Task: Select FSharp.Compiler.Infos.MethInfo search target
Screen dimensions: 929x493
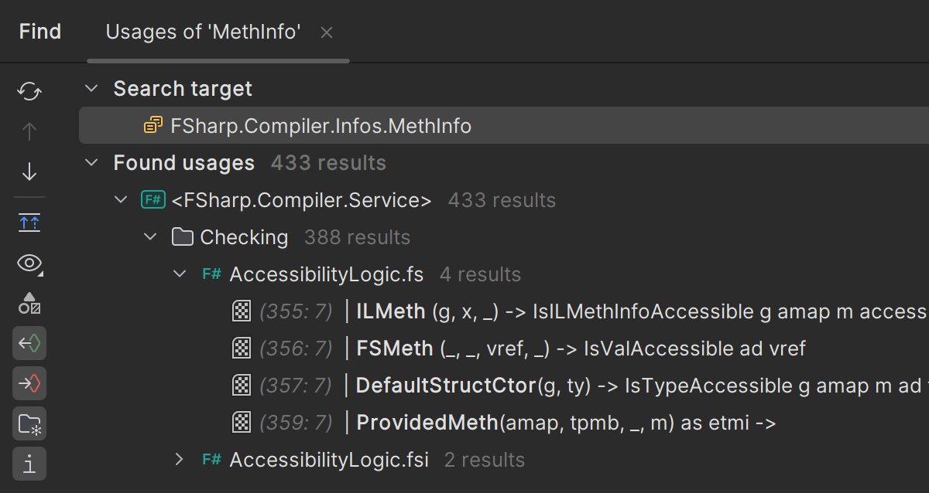Action: [x=321, y=126]
